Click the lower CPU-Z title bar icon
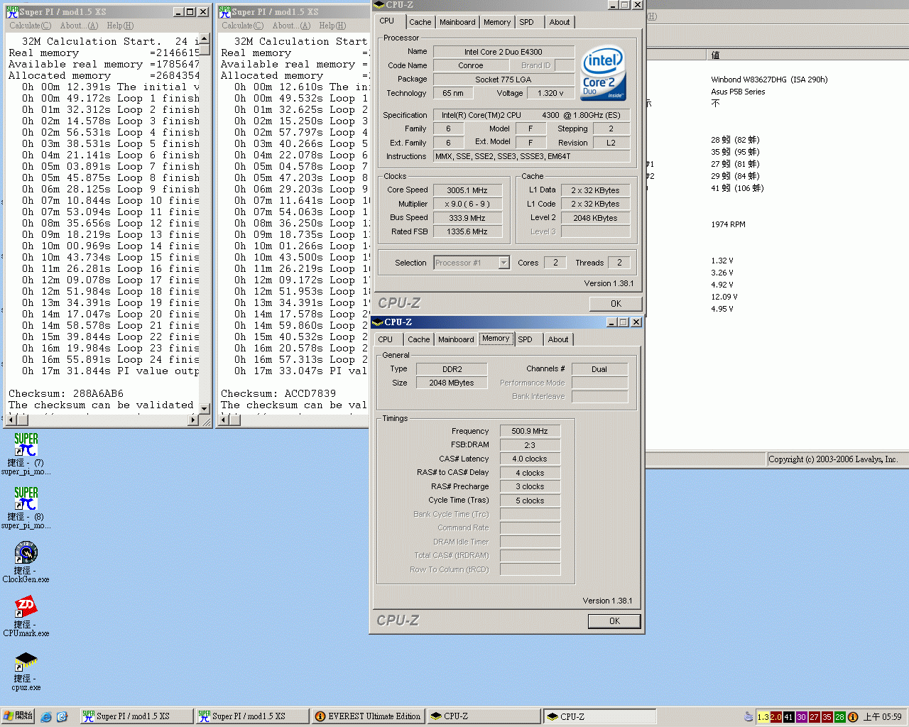Screen dimensions: 909x727 pos(378,322)
